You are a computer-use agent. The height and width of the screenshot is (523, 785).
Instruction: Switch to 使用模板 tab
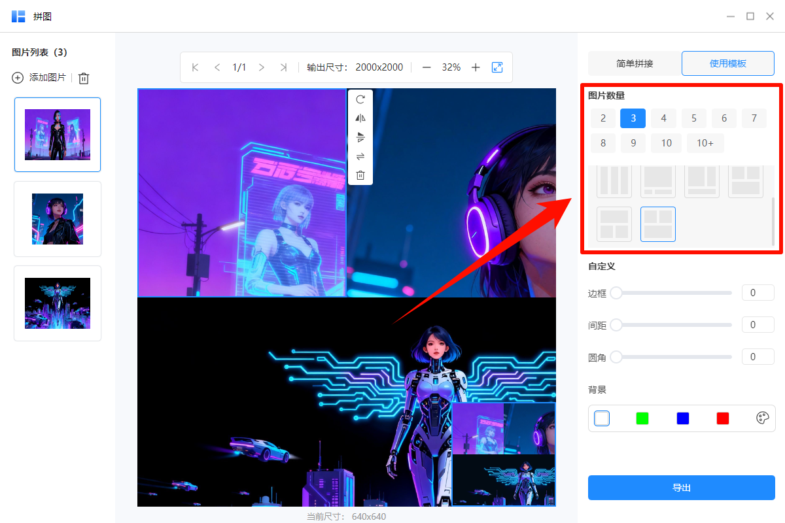coord(727,63)
